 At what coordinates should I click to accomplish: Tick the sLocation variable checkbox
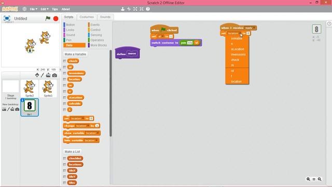[64, 98]
